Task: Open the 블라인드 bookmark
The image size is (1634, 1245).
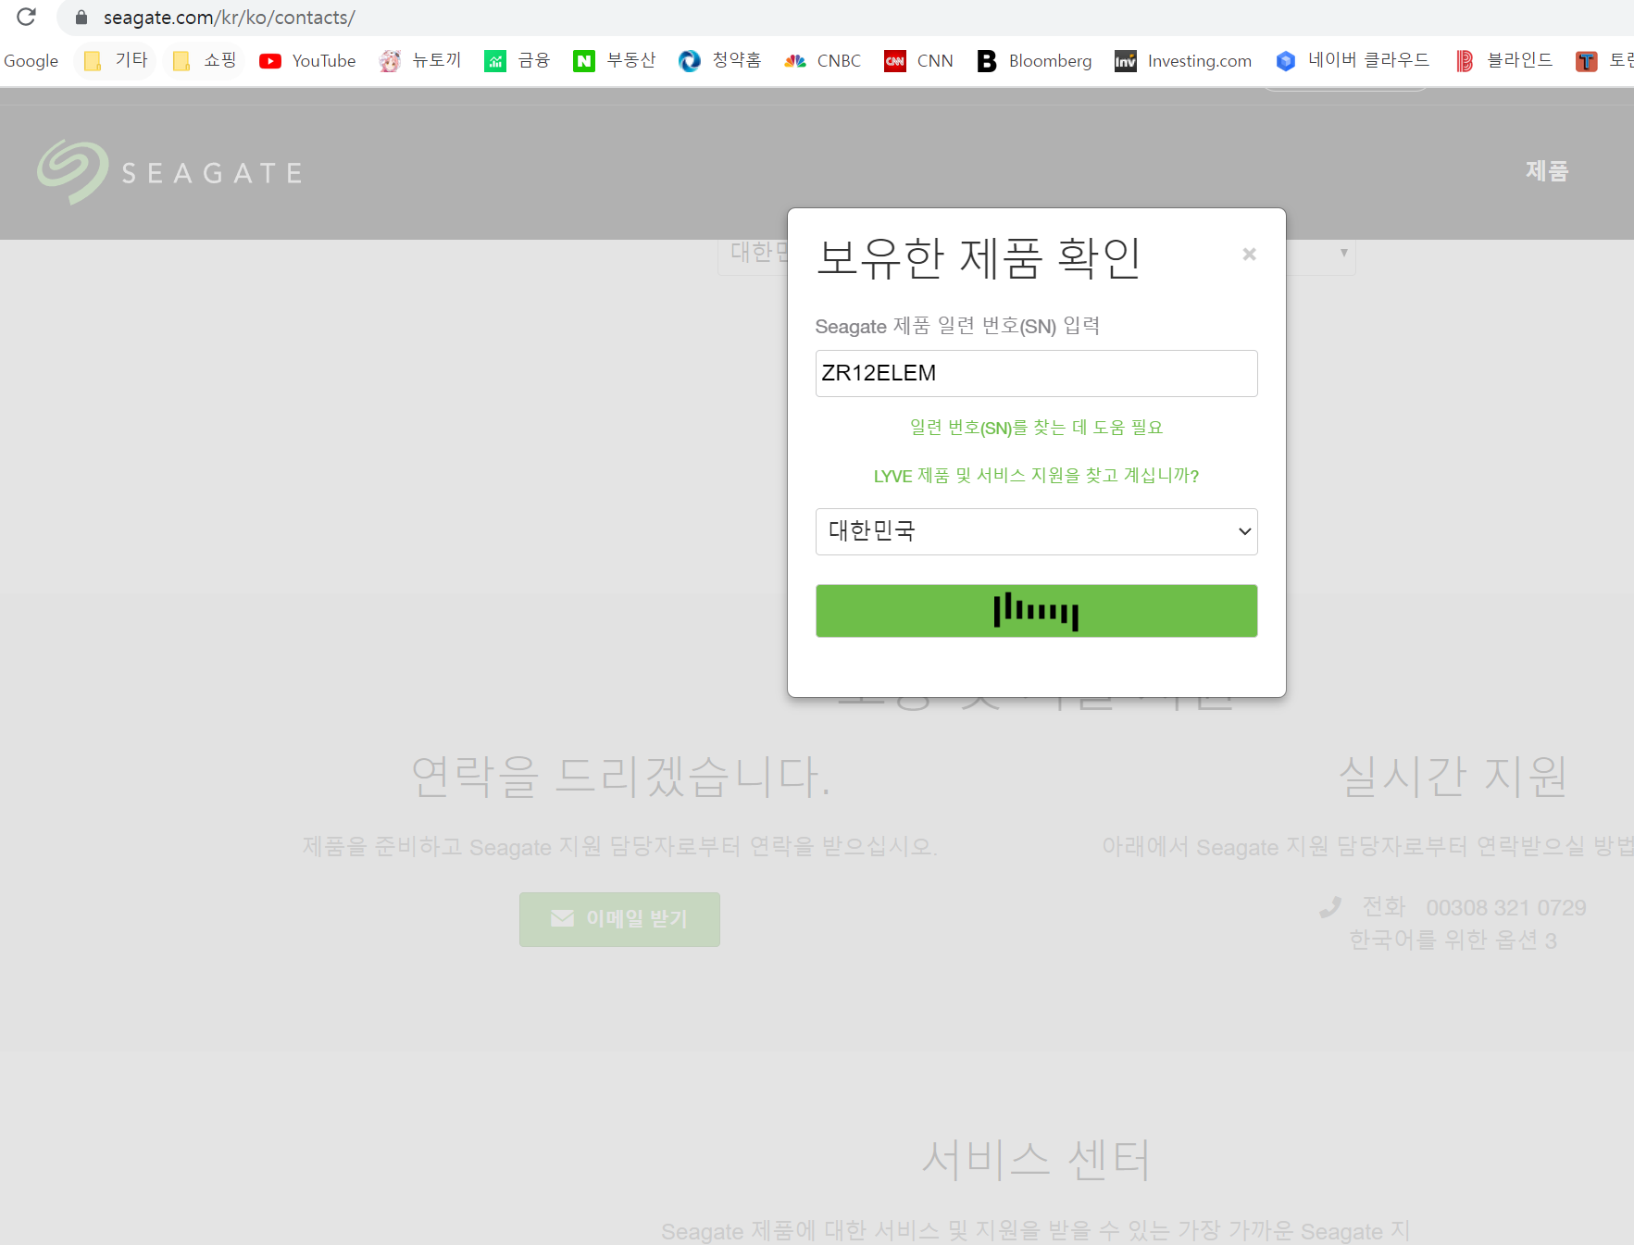Action: pyautogui.click(x=1503, y=61)
